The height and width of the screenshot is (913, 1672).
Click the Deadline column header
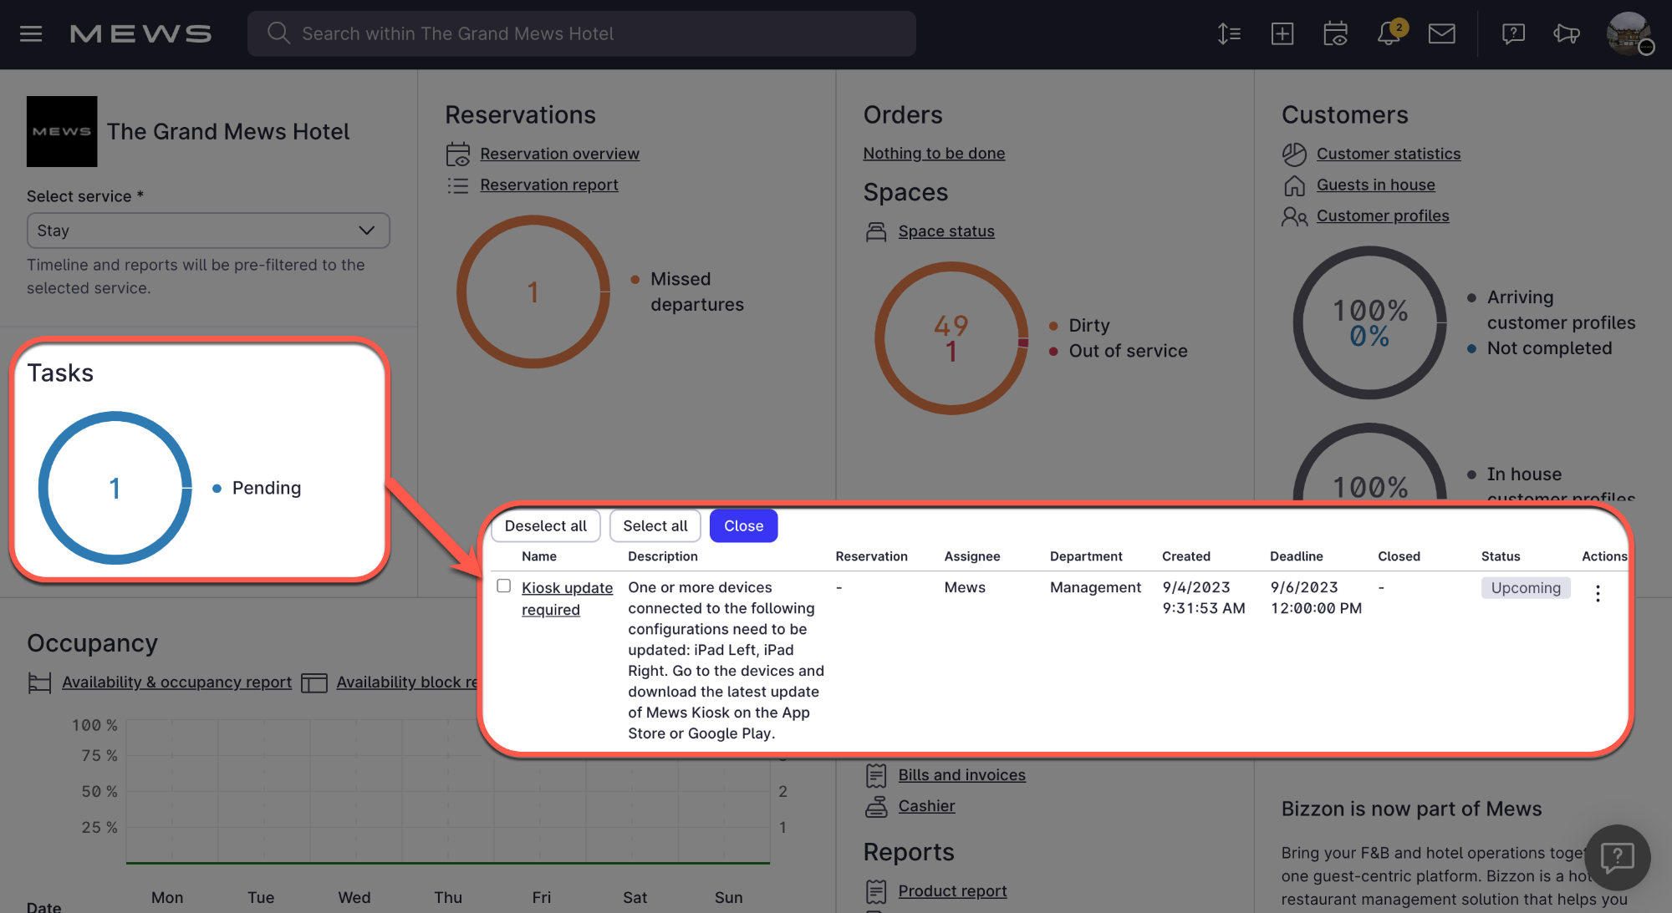(1296, 556)
